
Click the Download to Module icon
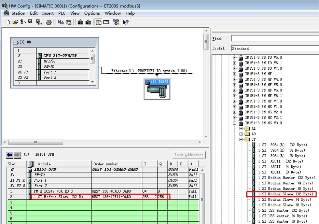point(81,22)
